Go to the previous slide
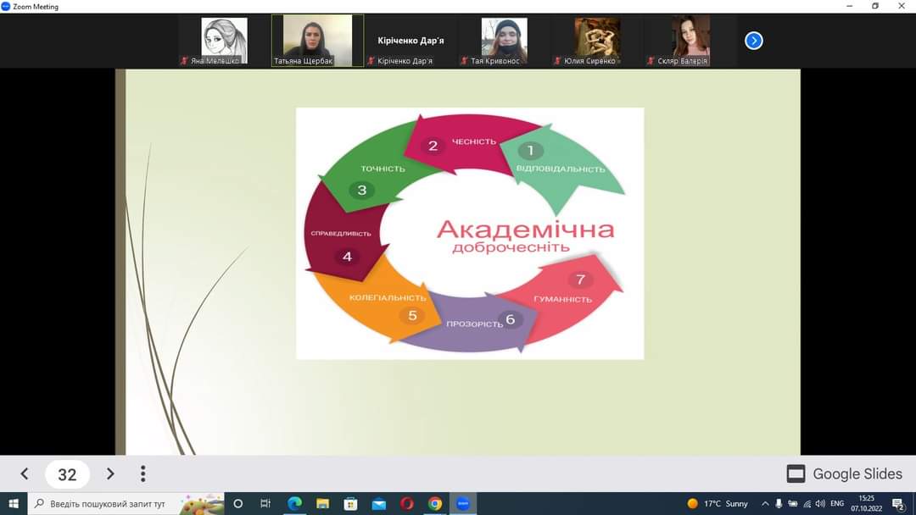The image size is (916, 515). point(25,474)
